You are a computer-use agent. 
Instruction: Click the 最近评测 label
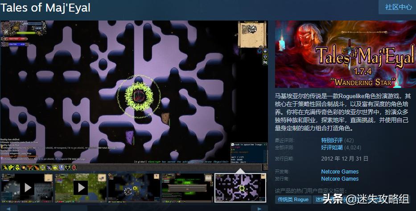pyautogui.click(x=284, y=141)
